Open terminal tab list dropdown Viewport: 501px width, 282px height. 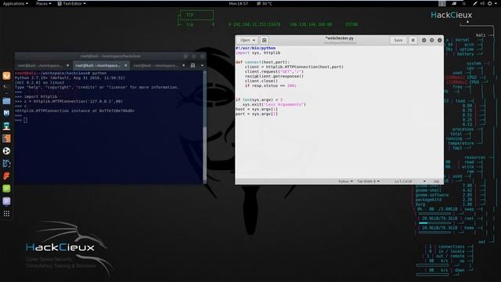click(x=202, y=66)
